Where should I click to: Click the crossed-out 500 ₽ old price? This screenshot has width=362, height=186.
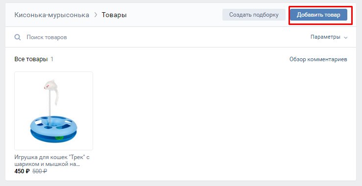tap(40, 171)
